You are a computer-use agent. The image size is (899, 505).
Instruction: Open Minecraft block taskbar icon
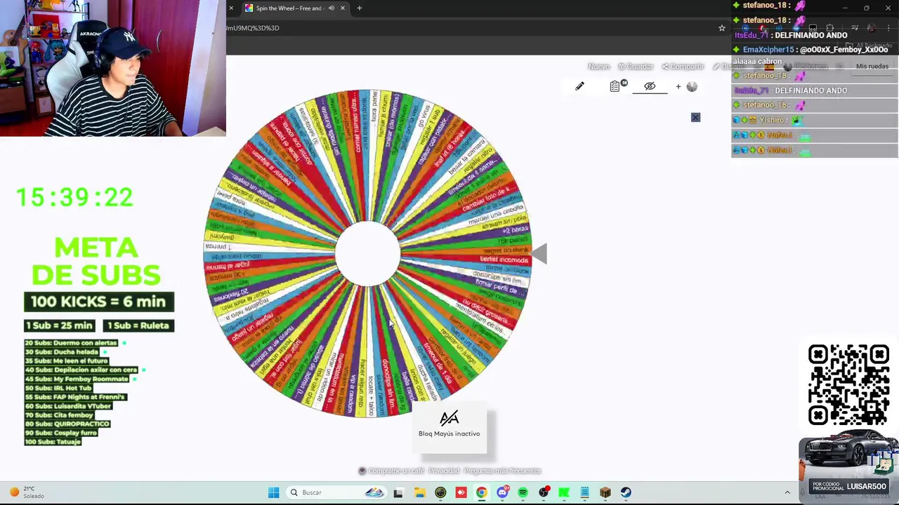pyautogui.click(x=605, y=492)
